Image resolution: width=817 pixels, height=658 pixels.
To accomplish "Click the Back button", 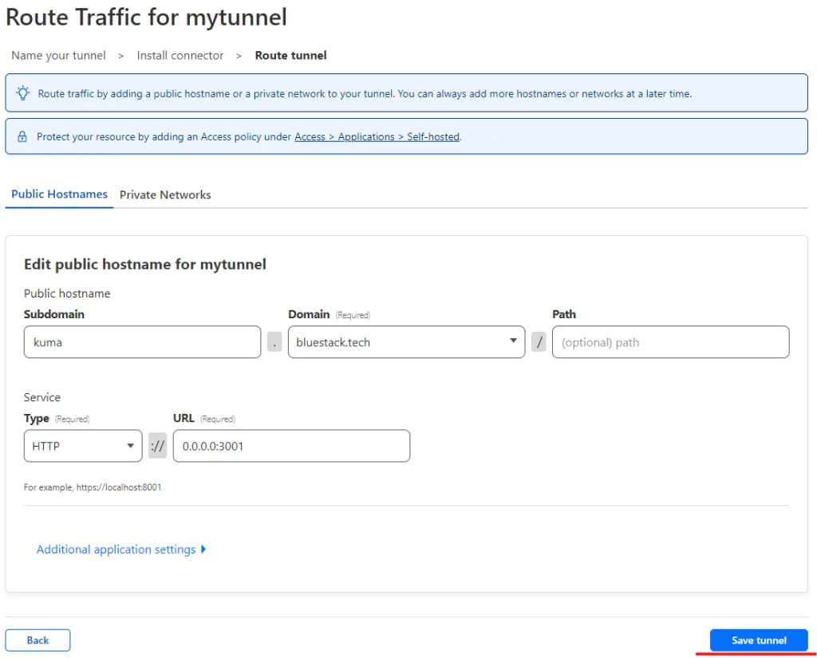I will pos(37,640).
